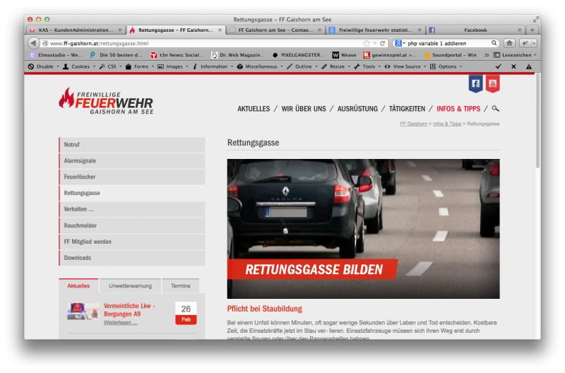This screenshot has height=373, width=565.
Task: Open the t3n News bookmark
Action: [177, 55]
